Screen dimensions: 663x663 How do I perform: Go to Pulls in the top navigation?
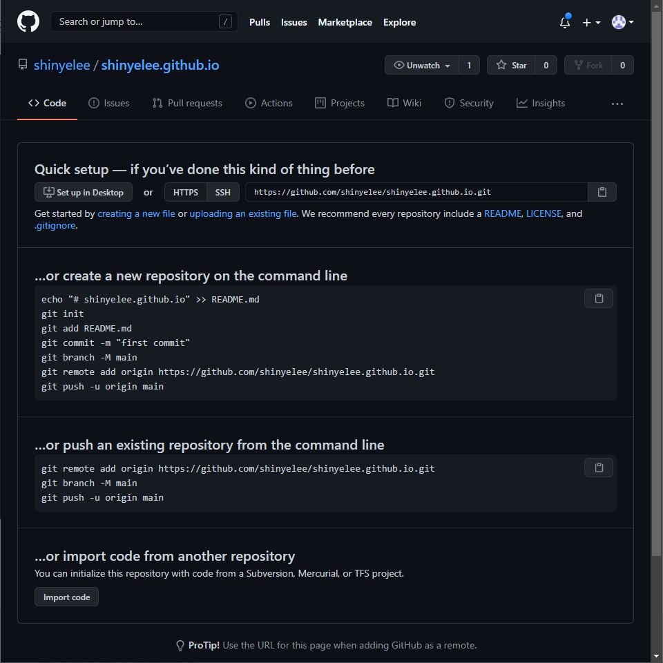coord(260,22)
